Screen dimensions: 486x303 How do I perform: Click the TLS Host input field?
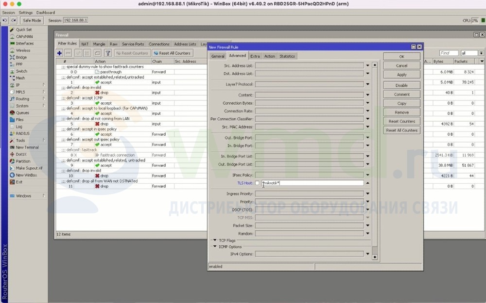click(x=312, y=183)
